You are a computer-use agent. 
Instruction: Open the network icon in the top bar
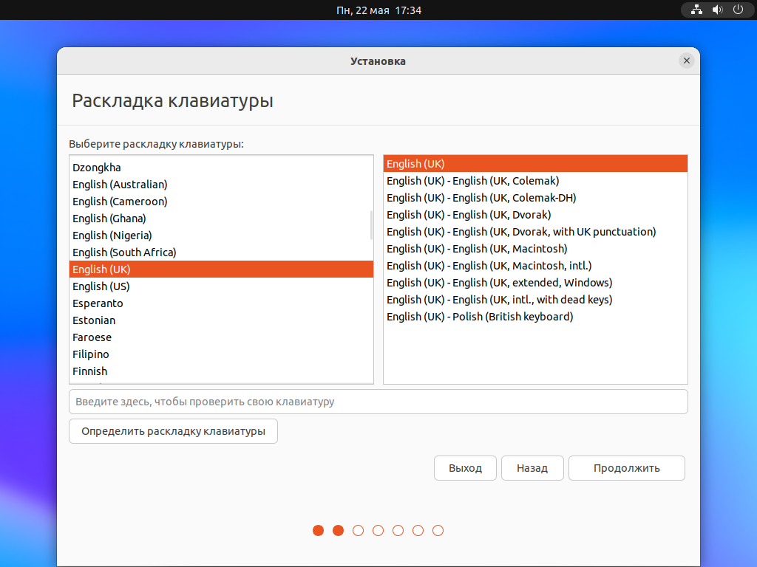(696, 10)
